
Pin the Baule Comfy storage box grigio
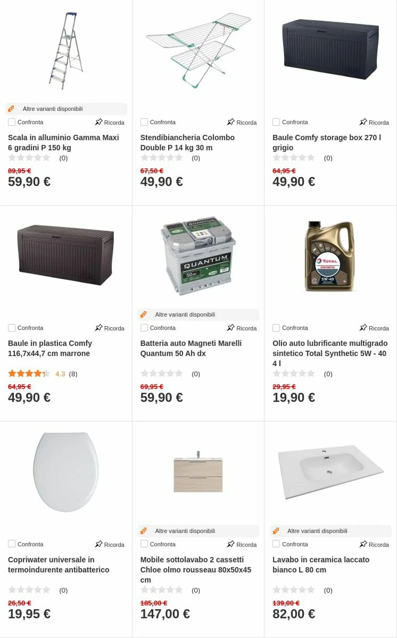click(374, 122)
